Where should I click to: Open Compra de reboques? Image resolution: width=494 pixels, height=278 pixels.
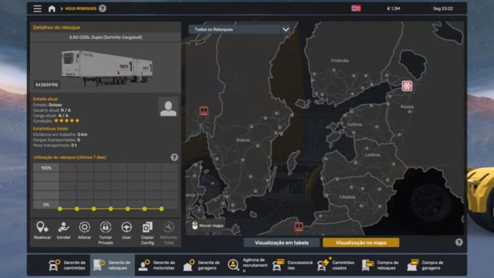point(380,265)
